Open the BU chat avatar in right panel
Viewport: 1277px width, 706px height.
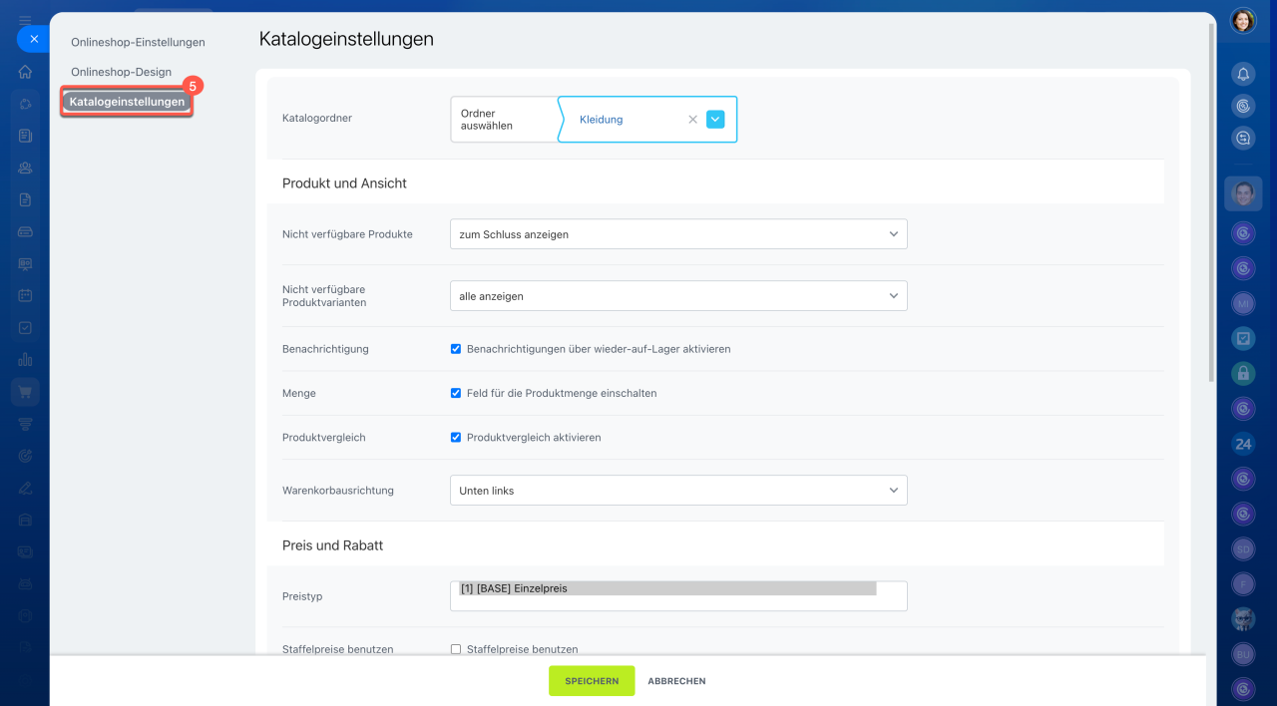(x=1243, y=654)
